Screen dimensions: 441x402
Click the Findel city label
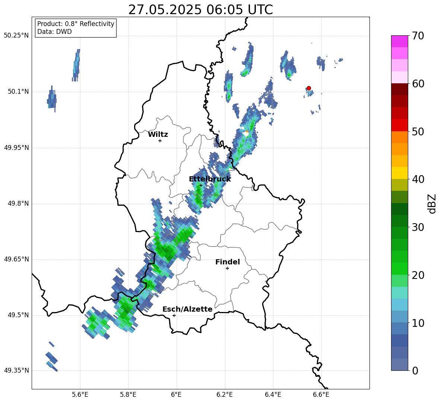[228, 262]
